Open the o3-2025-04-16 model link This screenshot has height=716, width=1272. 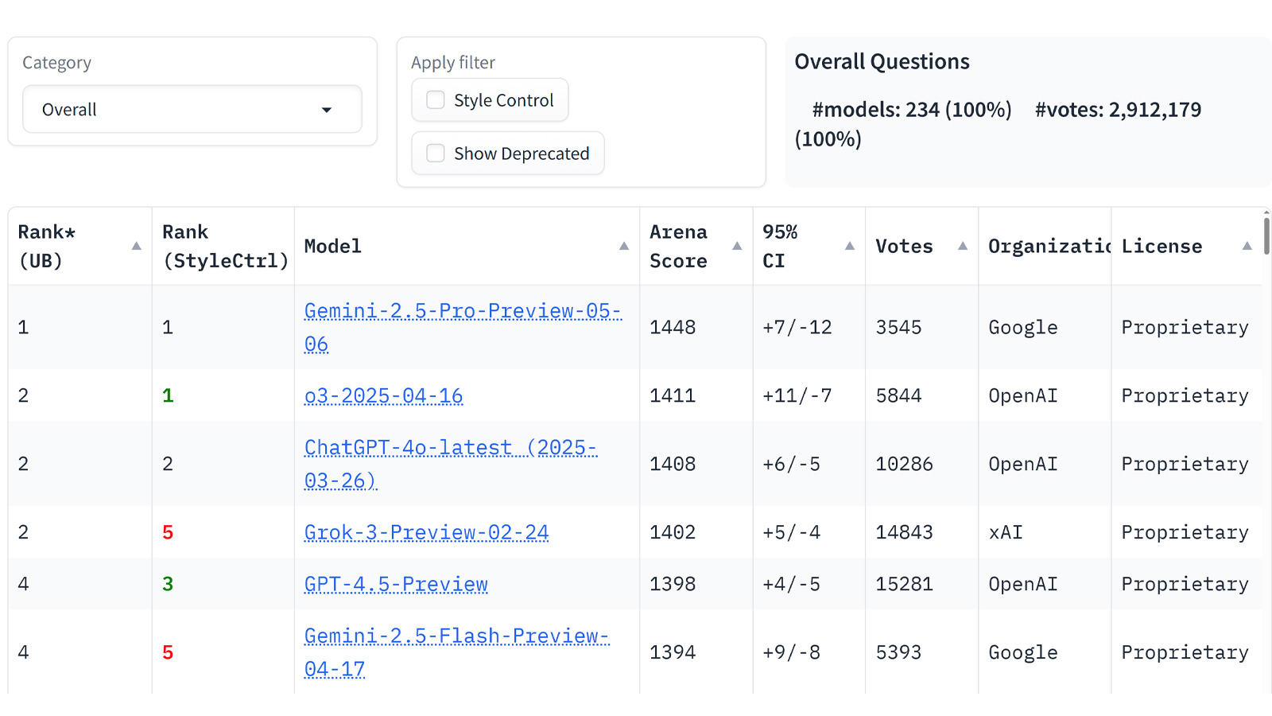[383, 395]
